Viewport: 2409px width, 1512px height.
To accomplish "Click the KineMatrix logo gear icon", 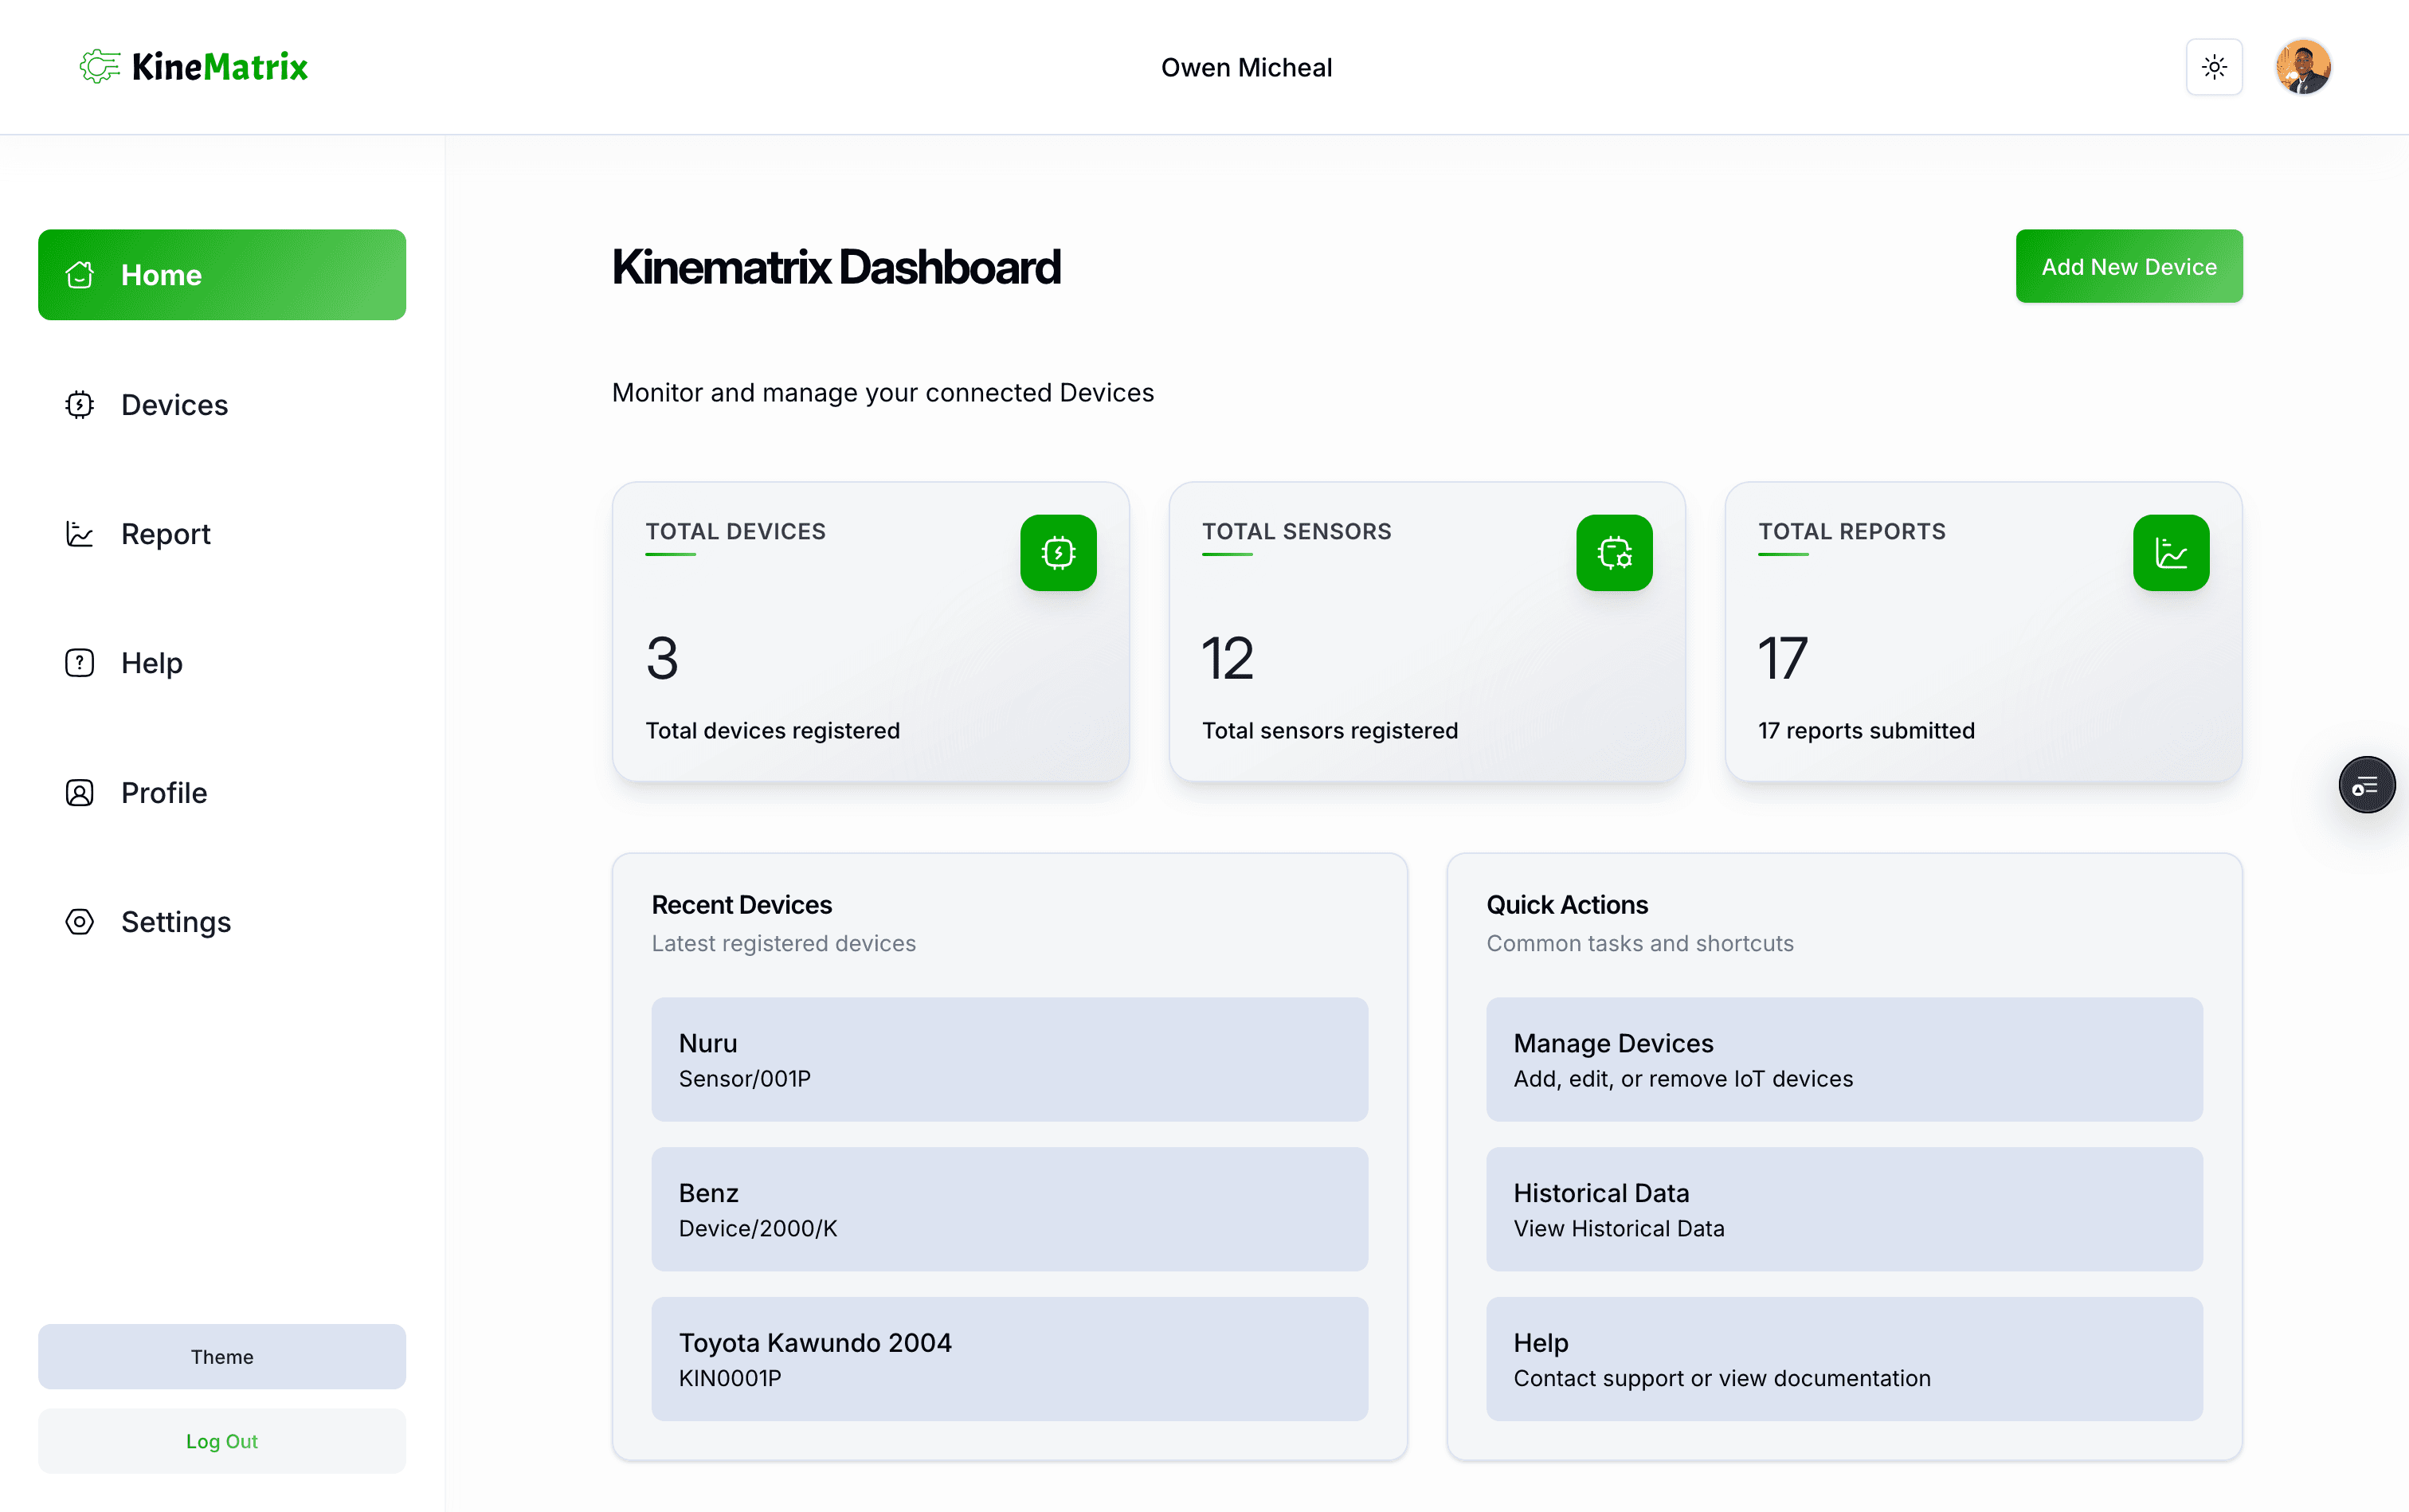I will 99,66.
